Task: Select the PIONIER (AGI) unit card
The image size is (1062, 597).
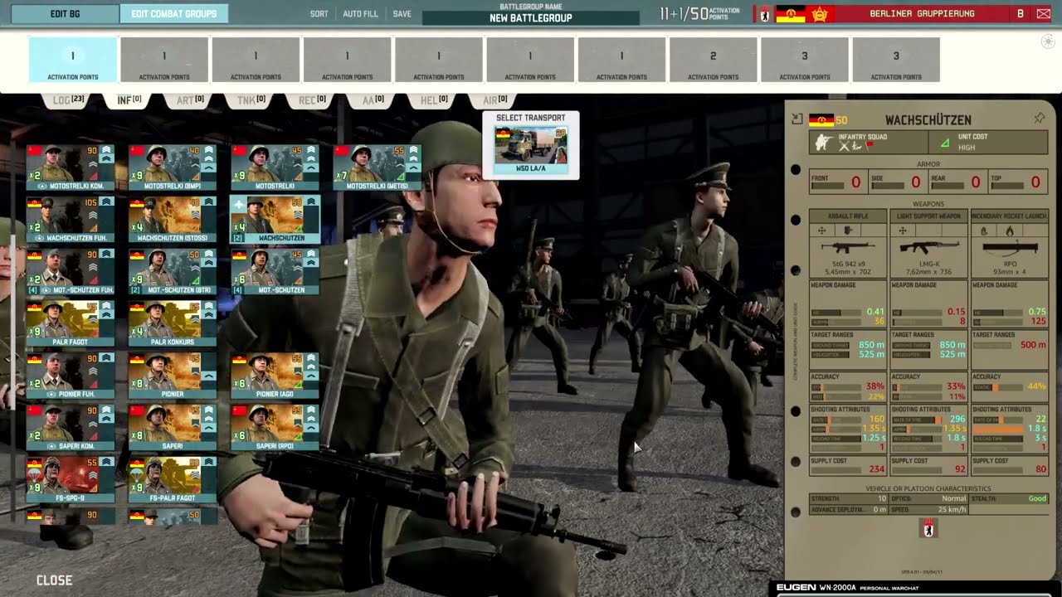Action: click(275, 376)
